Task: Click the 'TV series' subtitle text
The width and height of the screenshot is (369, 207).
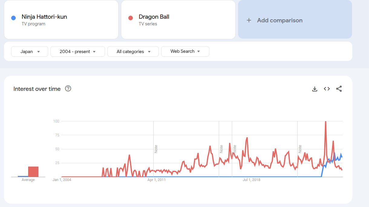Action: click(x=148, y=24)
